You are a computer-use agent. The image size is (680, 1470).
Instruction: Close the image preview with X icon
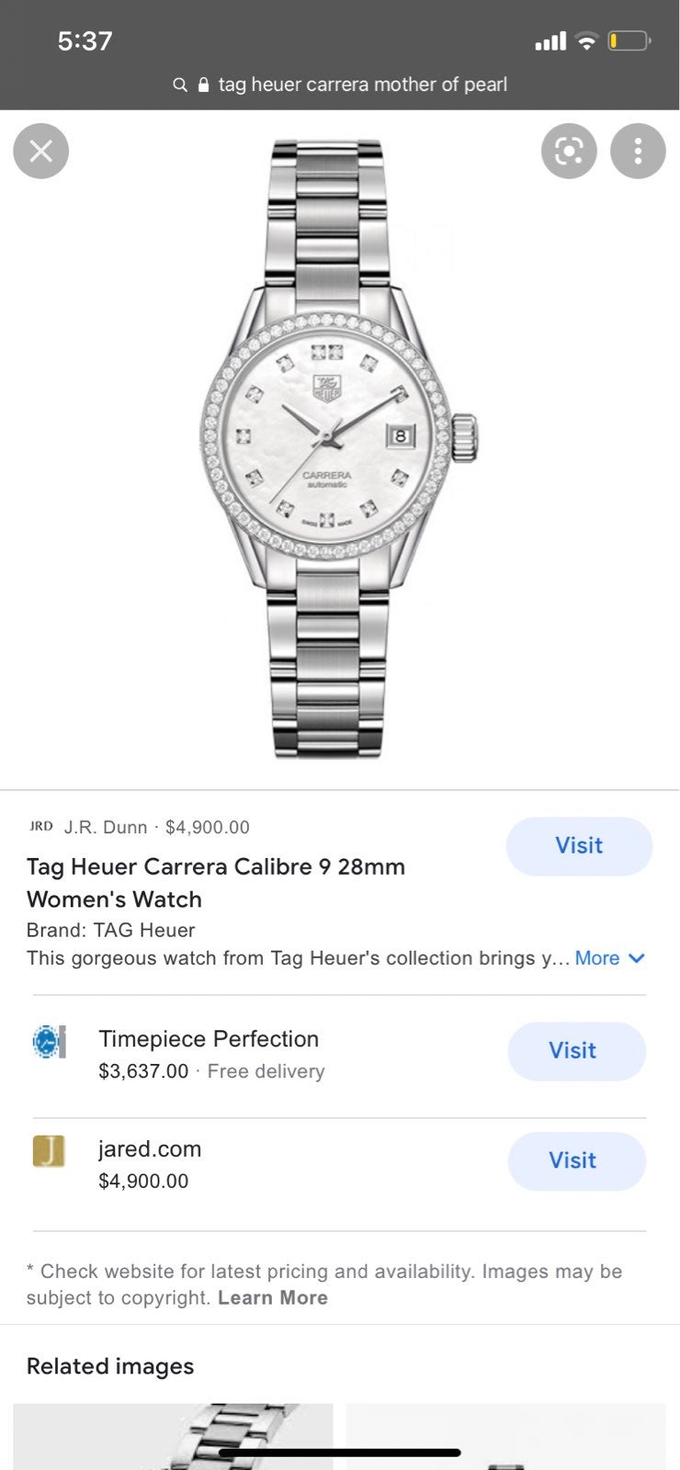(41, 151)
